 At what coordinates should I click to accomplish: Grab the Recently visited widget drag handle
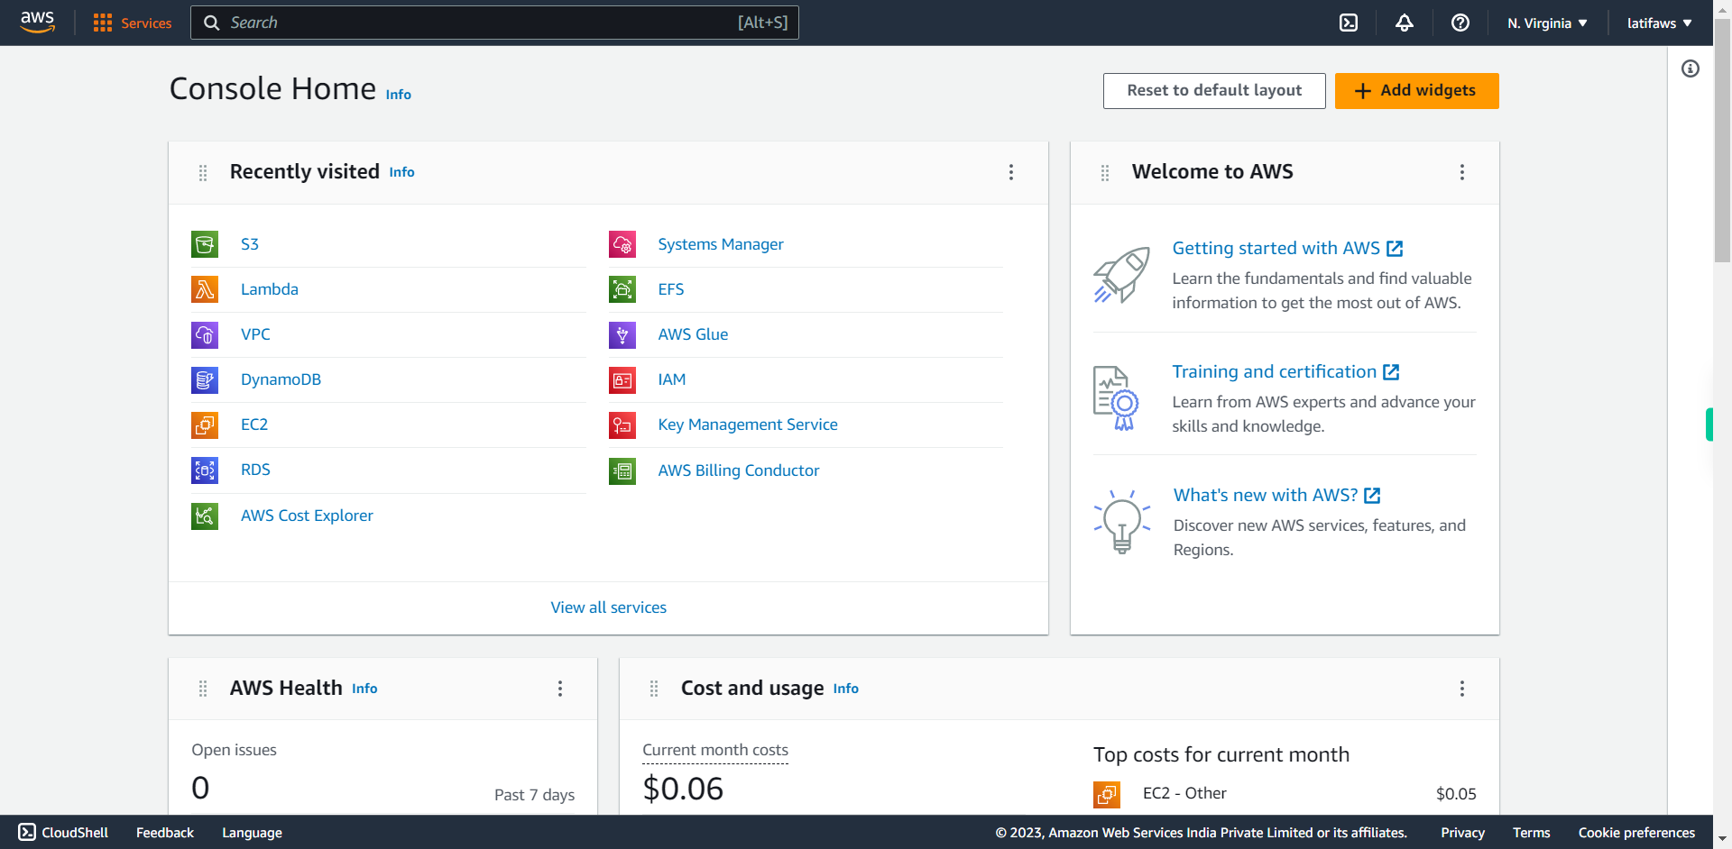tap(203, 172)
